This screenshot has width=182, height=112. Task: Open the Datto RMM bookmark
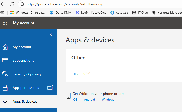coord(60,13)
